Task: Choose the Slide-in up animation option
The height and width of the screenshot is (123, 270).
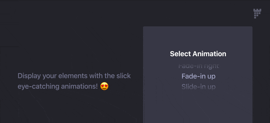Action: 198,87
